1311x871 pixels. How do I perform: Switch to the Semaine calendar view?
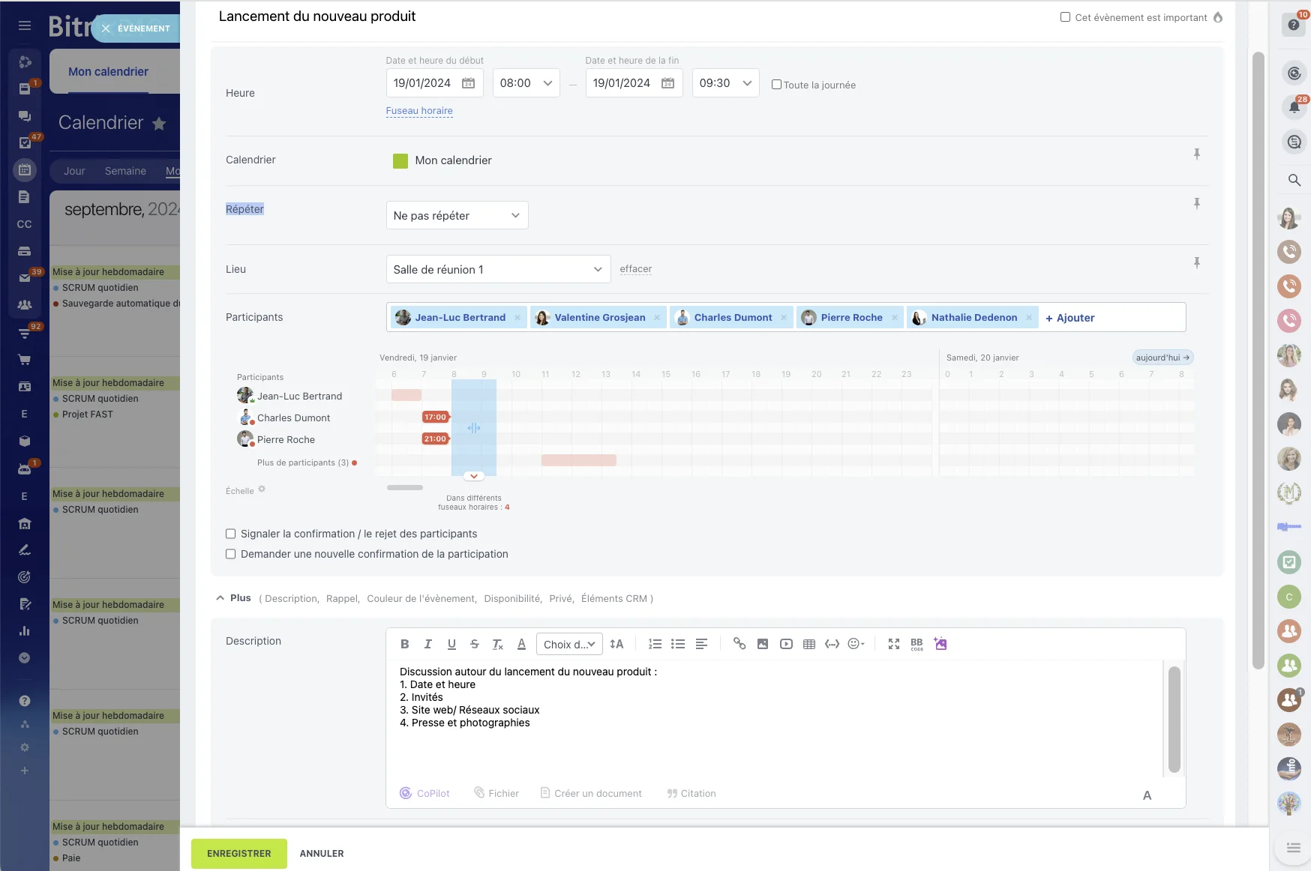coord(125,171)
